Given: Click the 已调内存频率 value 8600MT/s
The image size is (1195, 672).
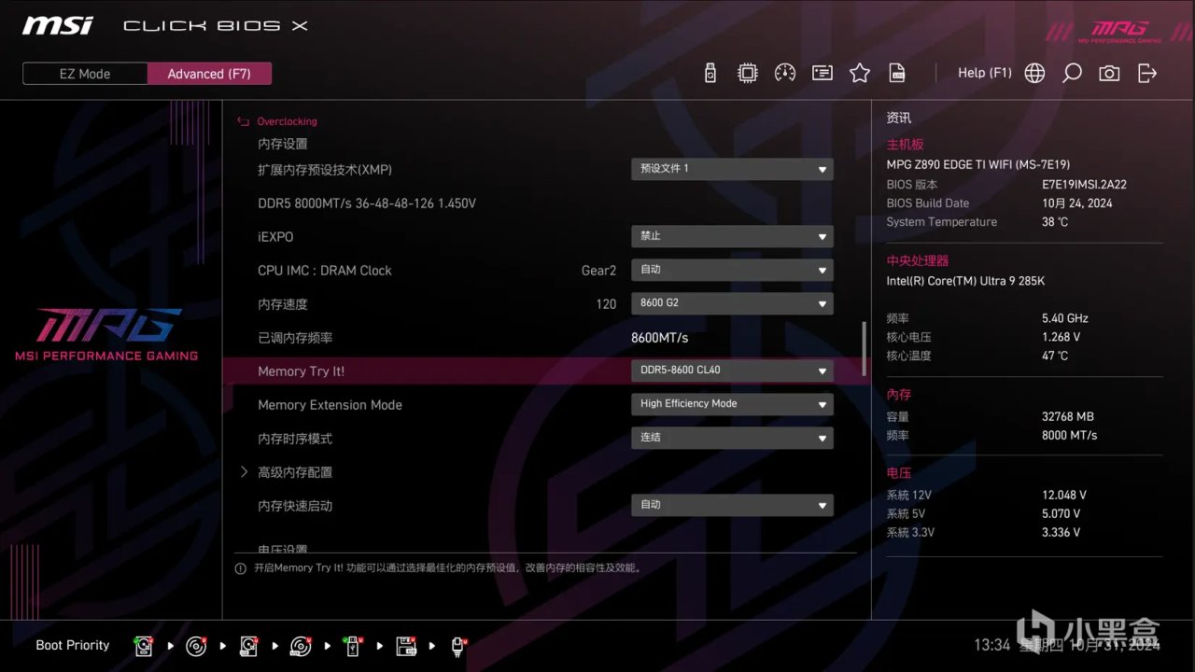Looking at the screenshot, I should pos(660,338).
